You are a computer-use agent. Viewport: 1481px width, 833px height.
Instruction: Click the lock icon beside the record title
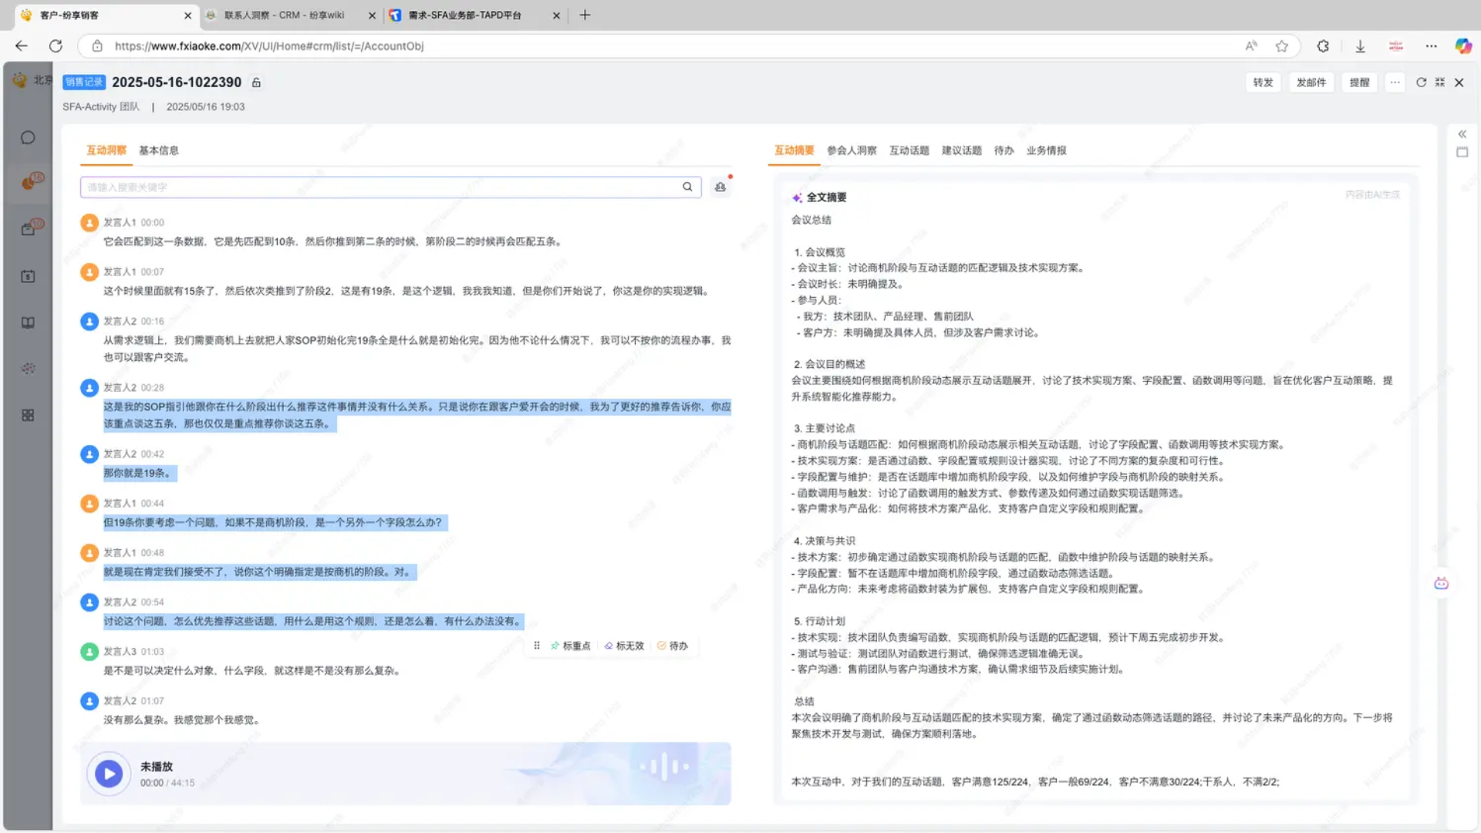pyautogui.click(x=257, y=83)
